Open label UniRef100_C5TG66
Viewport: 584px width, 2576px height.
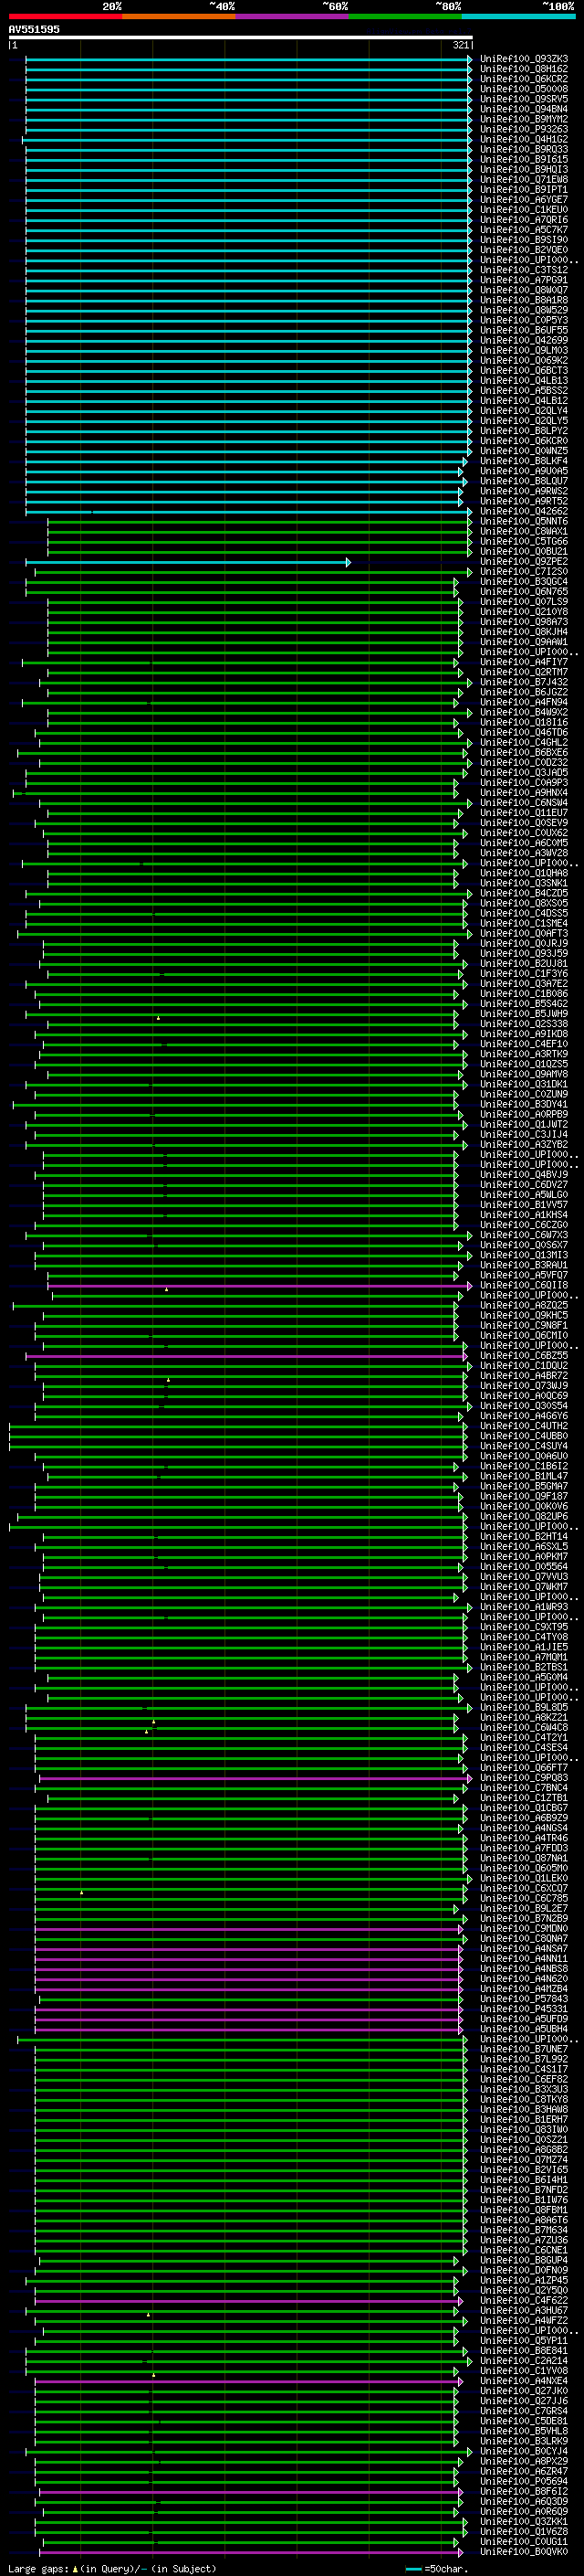tap(524, 541)
